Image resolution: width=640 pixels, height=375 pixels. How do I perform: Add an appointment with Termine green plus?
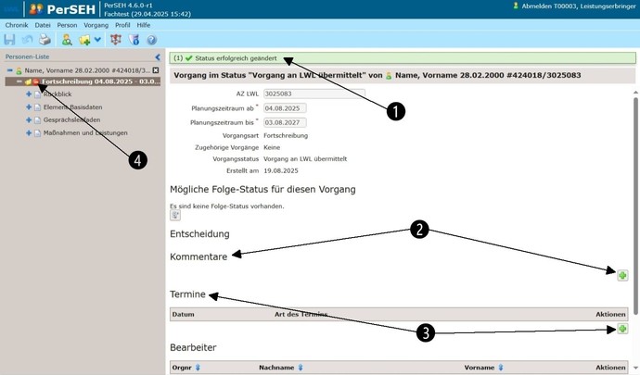coord(622,329)
